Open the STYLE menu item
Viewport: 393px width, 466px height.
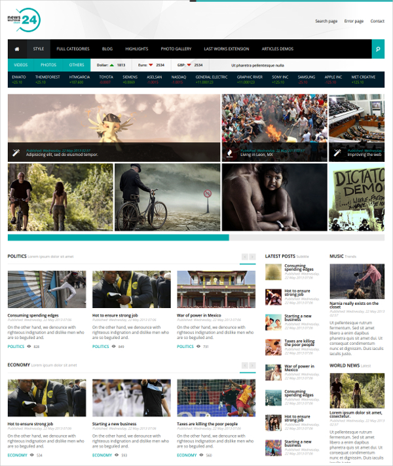(39, 49)
